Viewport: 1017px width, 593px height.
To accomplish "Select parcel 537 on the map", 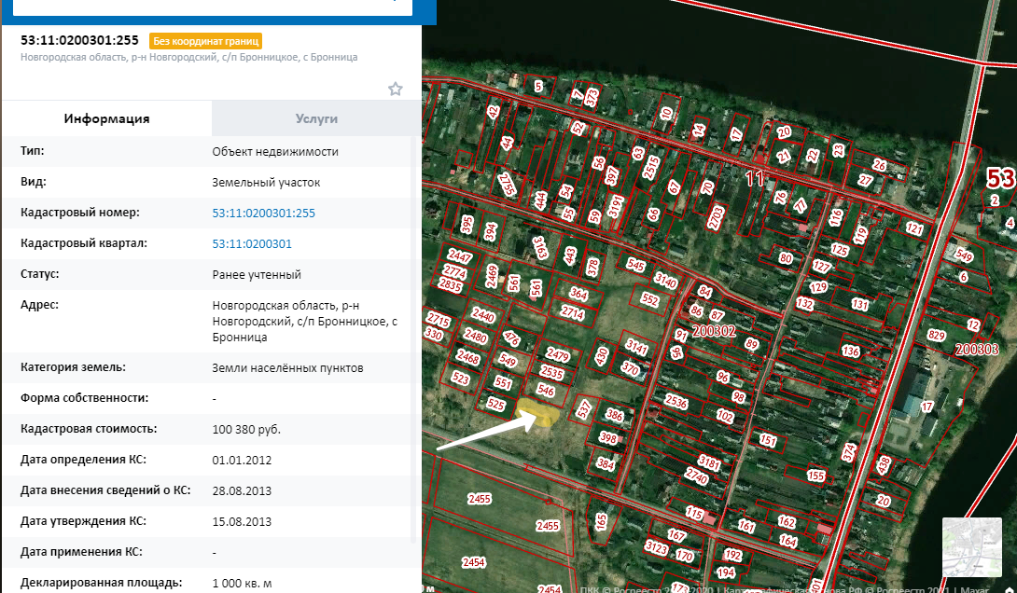I will tap(584, 409).
